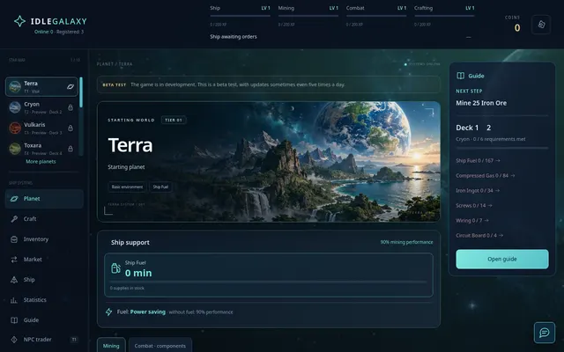Click the TIER 01 badge

click(x=174, y=120)
